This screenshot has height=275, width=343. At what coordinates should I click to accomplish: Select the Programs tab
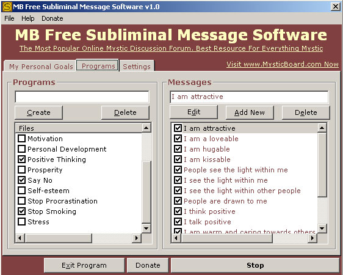point(98,65)
